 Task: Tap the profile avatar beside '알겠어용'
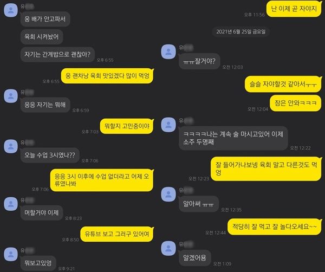[x=168, y=248]
